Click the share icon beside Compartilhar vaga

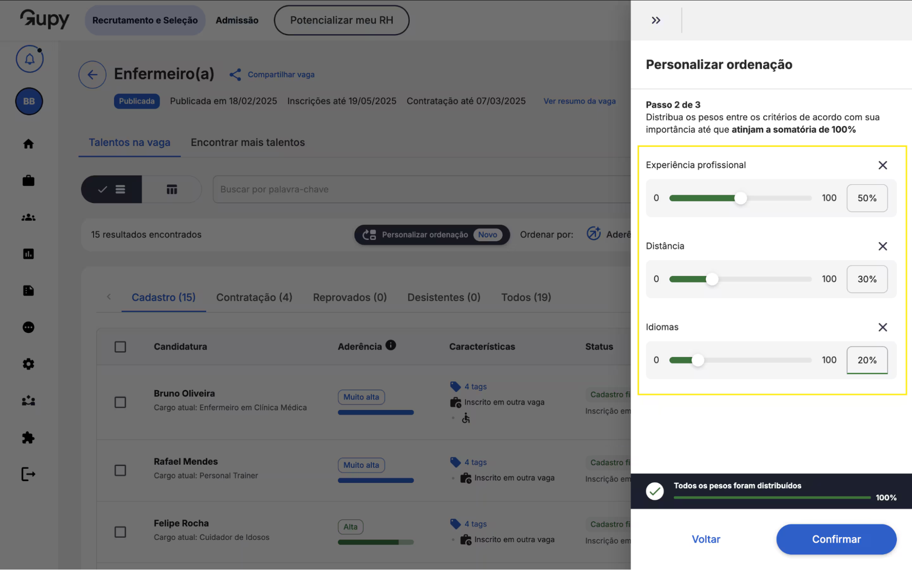[235, 75]
